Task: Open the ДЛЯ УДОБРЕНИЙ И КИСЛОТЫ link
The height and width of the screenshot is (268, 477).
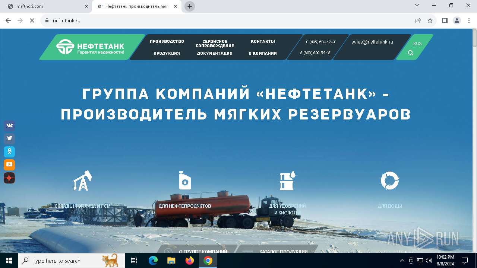Action: coord(287,209)
